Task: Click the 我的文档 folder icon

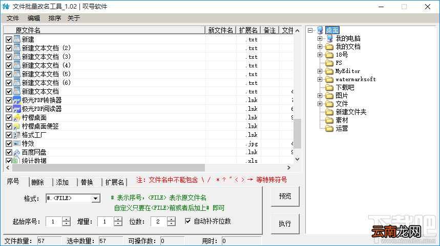Action: 329,46
